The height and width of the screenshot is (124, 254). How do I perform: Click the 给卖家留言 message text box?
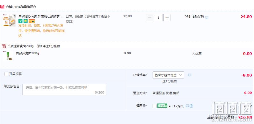coord(64,90)
